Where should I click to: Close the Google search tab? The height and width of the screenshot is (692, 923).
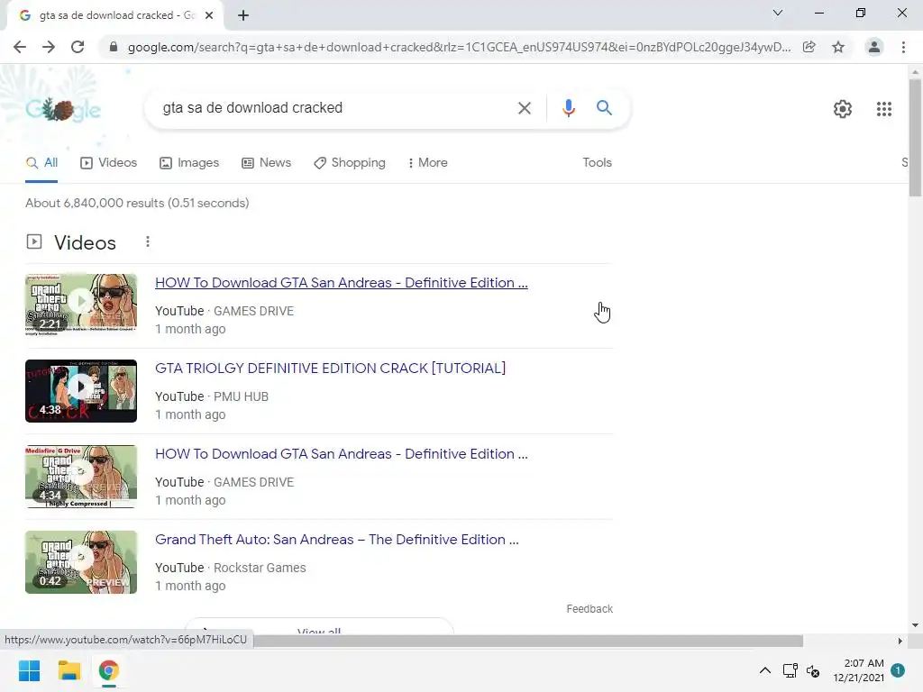click(x=209, y=15)
